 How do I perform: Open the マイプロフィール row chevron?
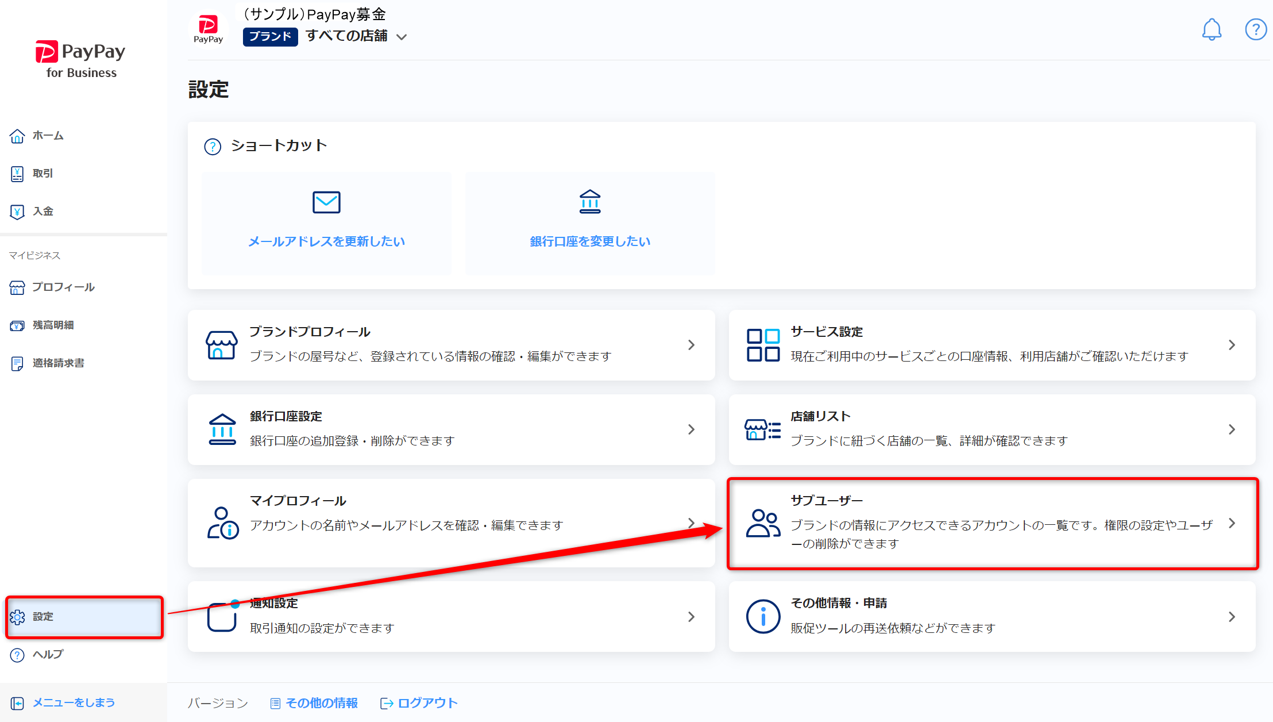coord(692,523)
